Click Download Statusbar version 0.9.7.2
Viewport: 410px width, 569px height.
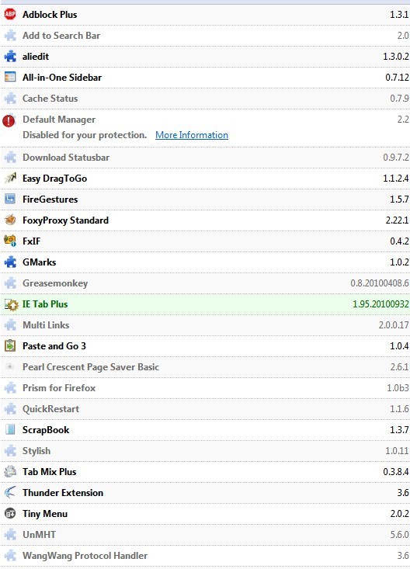point(396,158)
